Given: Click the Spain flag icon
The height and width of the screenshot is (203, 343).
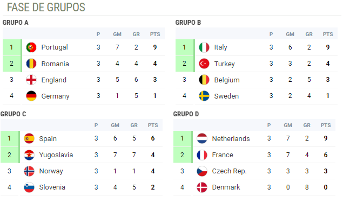Looking at the screenshot, I should pyautogui.click(x=29, y=138).
